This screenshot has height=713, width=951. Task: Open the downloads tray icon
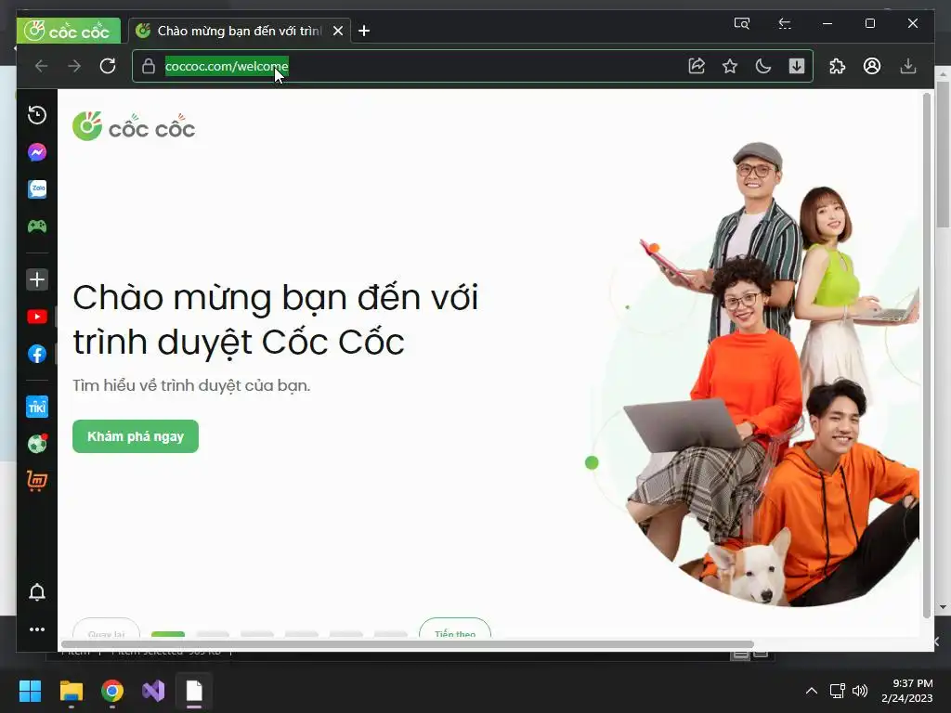[908, 66]
